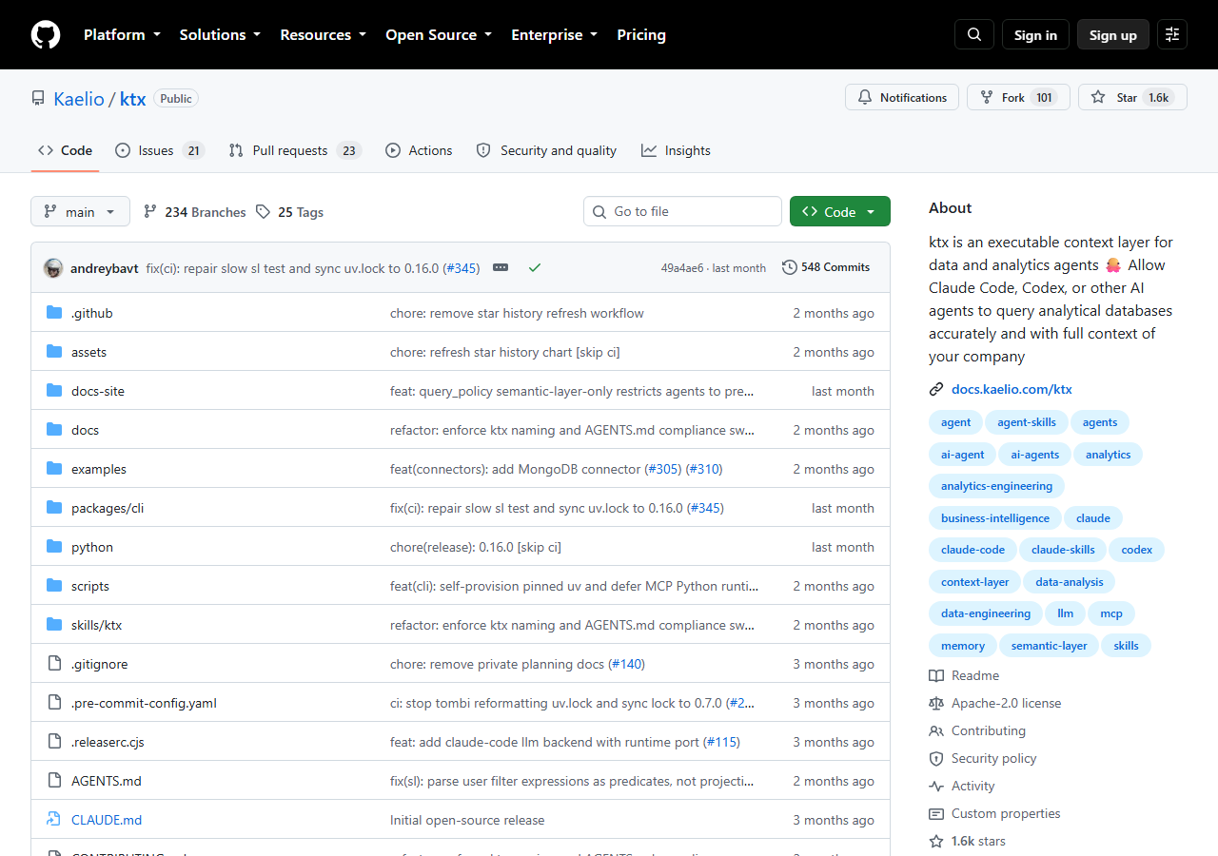Click the Star icon
1218x856 pixels.
(1098, 97)
